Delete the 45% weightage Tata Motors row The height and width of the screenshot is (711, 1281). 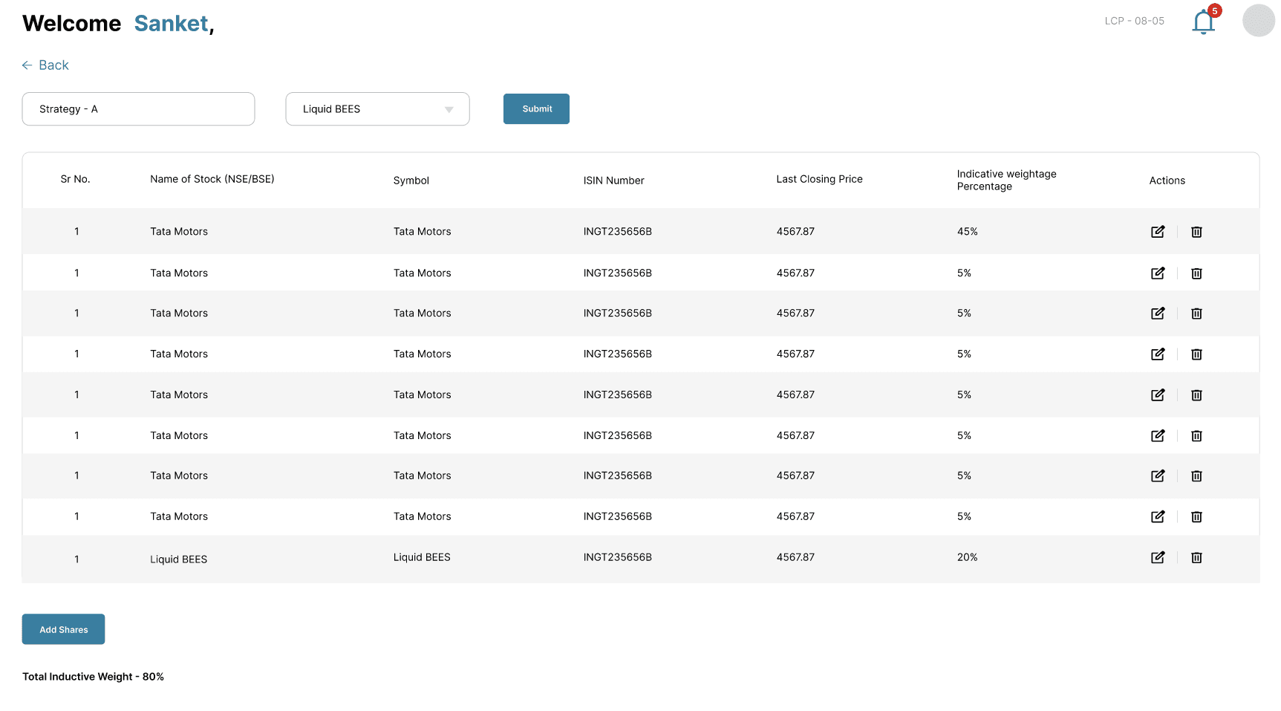coord(1196,232)
